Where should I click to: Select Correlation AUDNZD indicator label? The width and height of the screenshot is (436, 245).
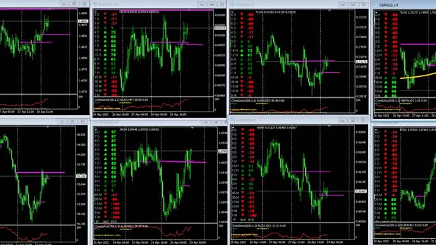(121, 226)
